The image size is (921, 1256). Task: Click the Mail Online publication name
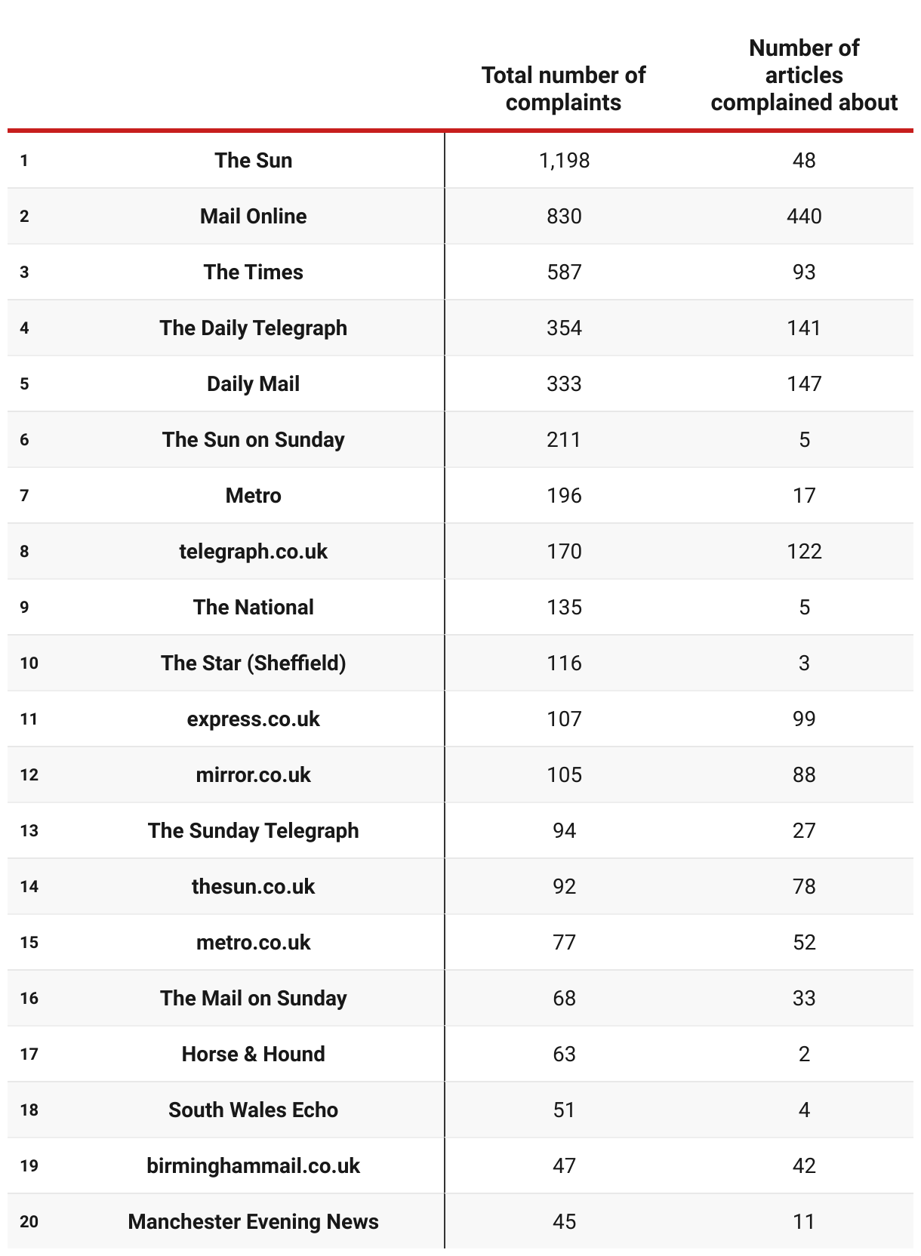pyautogui.click(x=253, y=216)
